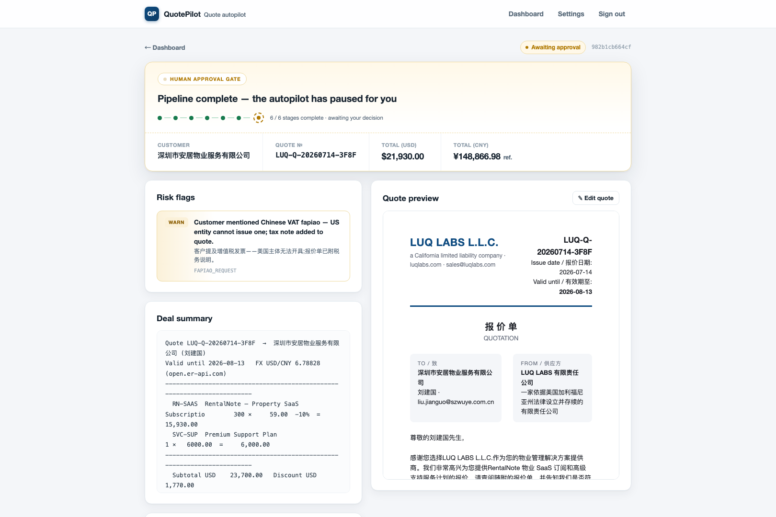Open the Dashboard nav item
The width and height of the screenshot is (776, 517).
coord(526,14)
